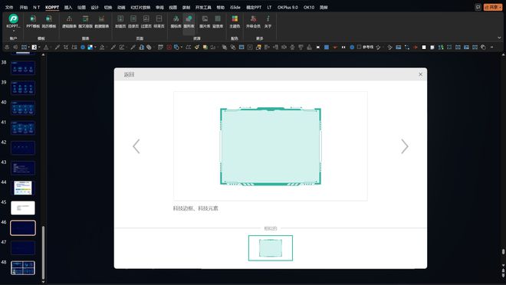Open the 目录页 contents page tool
The image size is (506, 285).
pyautogui.click(x=133, y=21)
